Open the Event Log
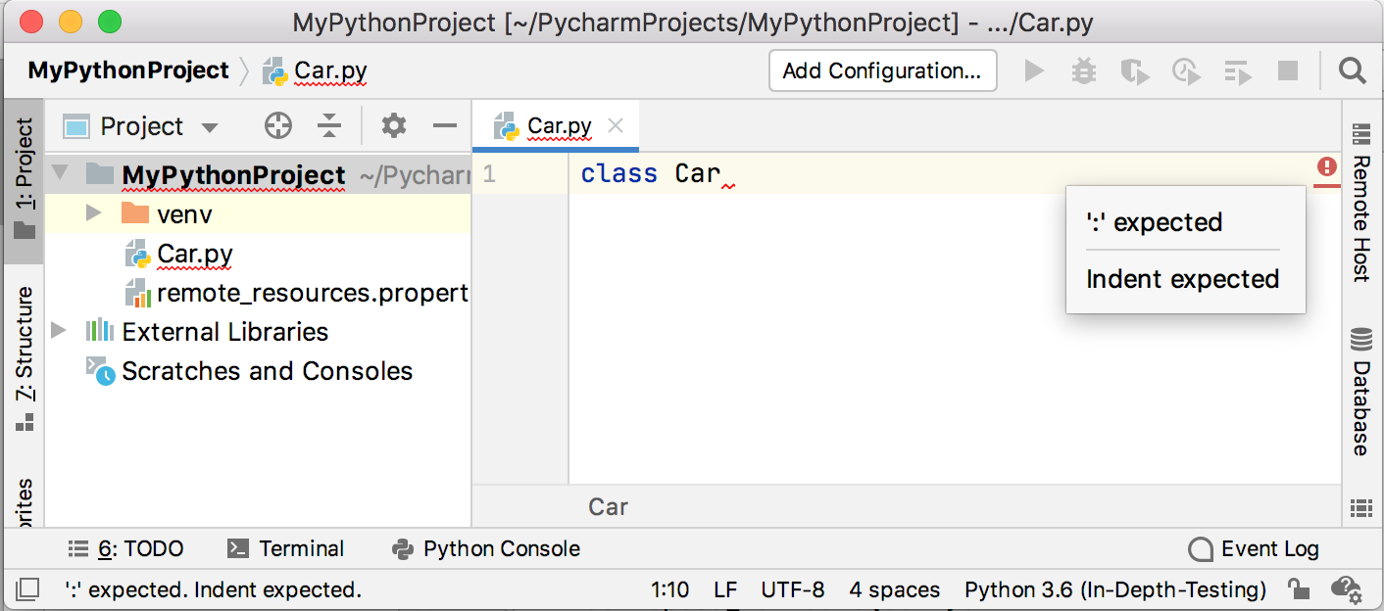 click(x=1254, y=549)
